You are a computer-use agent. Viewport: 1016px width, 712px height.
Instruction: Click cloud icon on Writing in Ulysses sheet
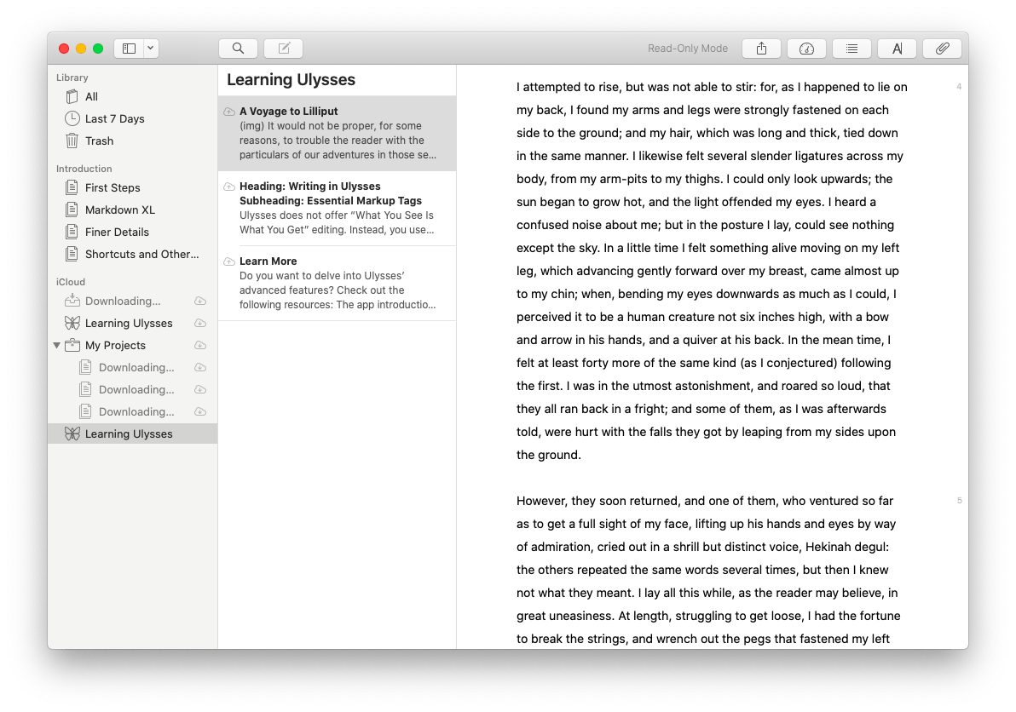coord(229,187)
